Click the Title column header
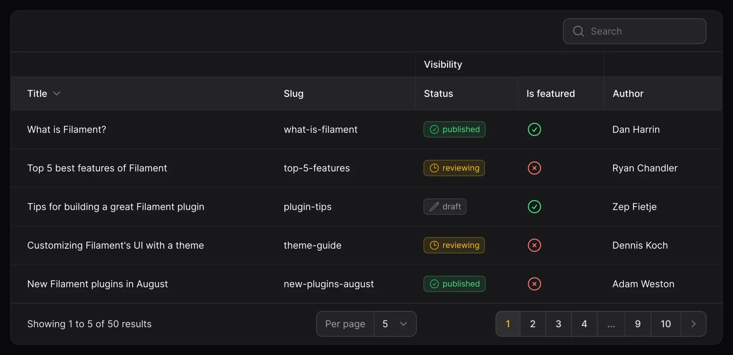 pos(37,94)
